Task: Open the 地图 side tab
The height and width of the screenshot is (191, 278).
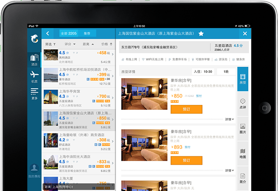Action: pyautogui.click(x=243, y=153)
